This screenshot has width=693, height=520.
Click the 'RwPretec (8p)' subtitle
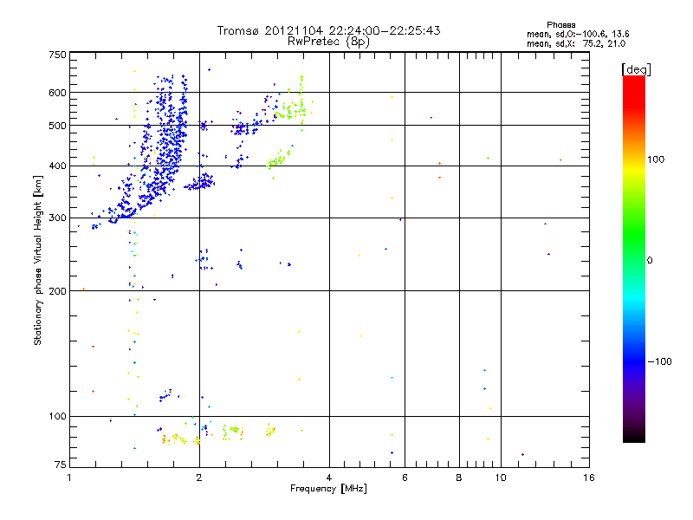tap(328, 42)
